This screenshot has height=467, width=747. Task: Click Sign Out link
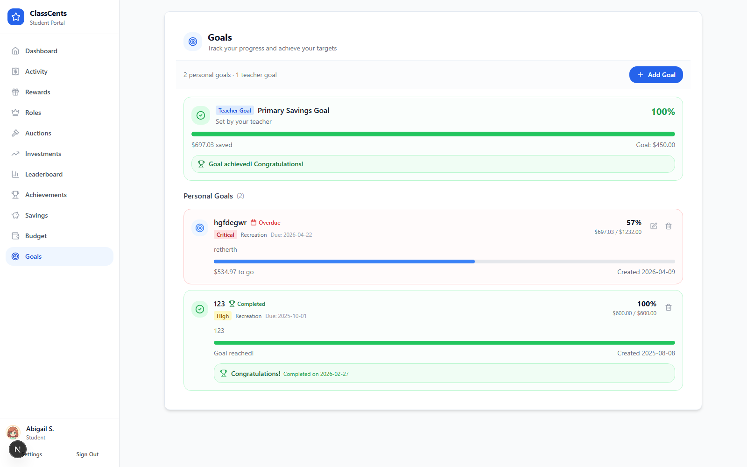[87, 454]
